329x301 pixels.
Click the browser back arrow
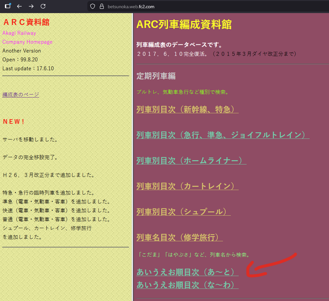point(19,6)
